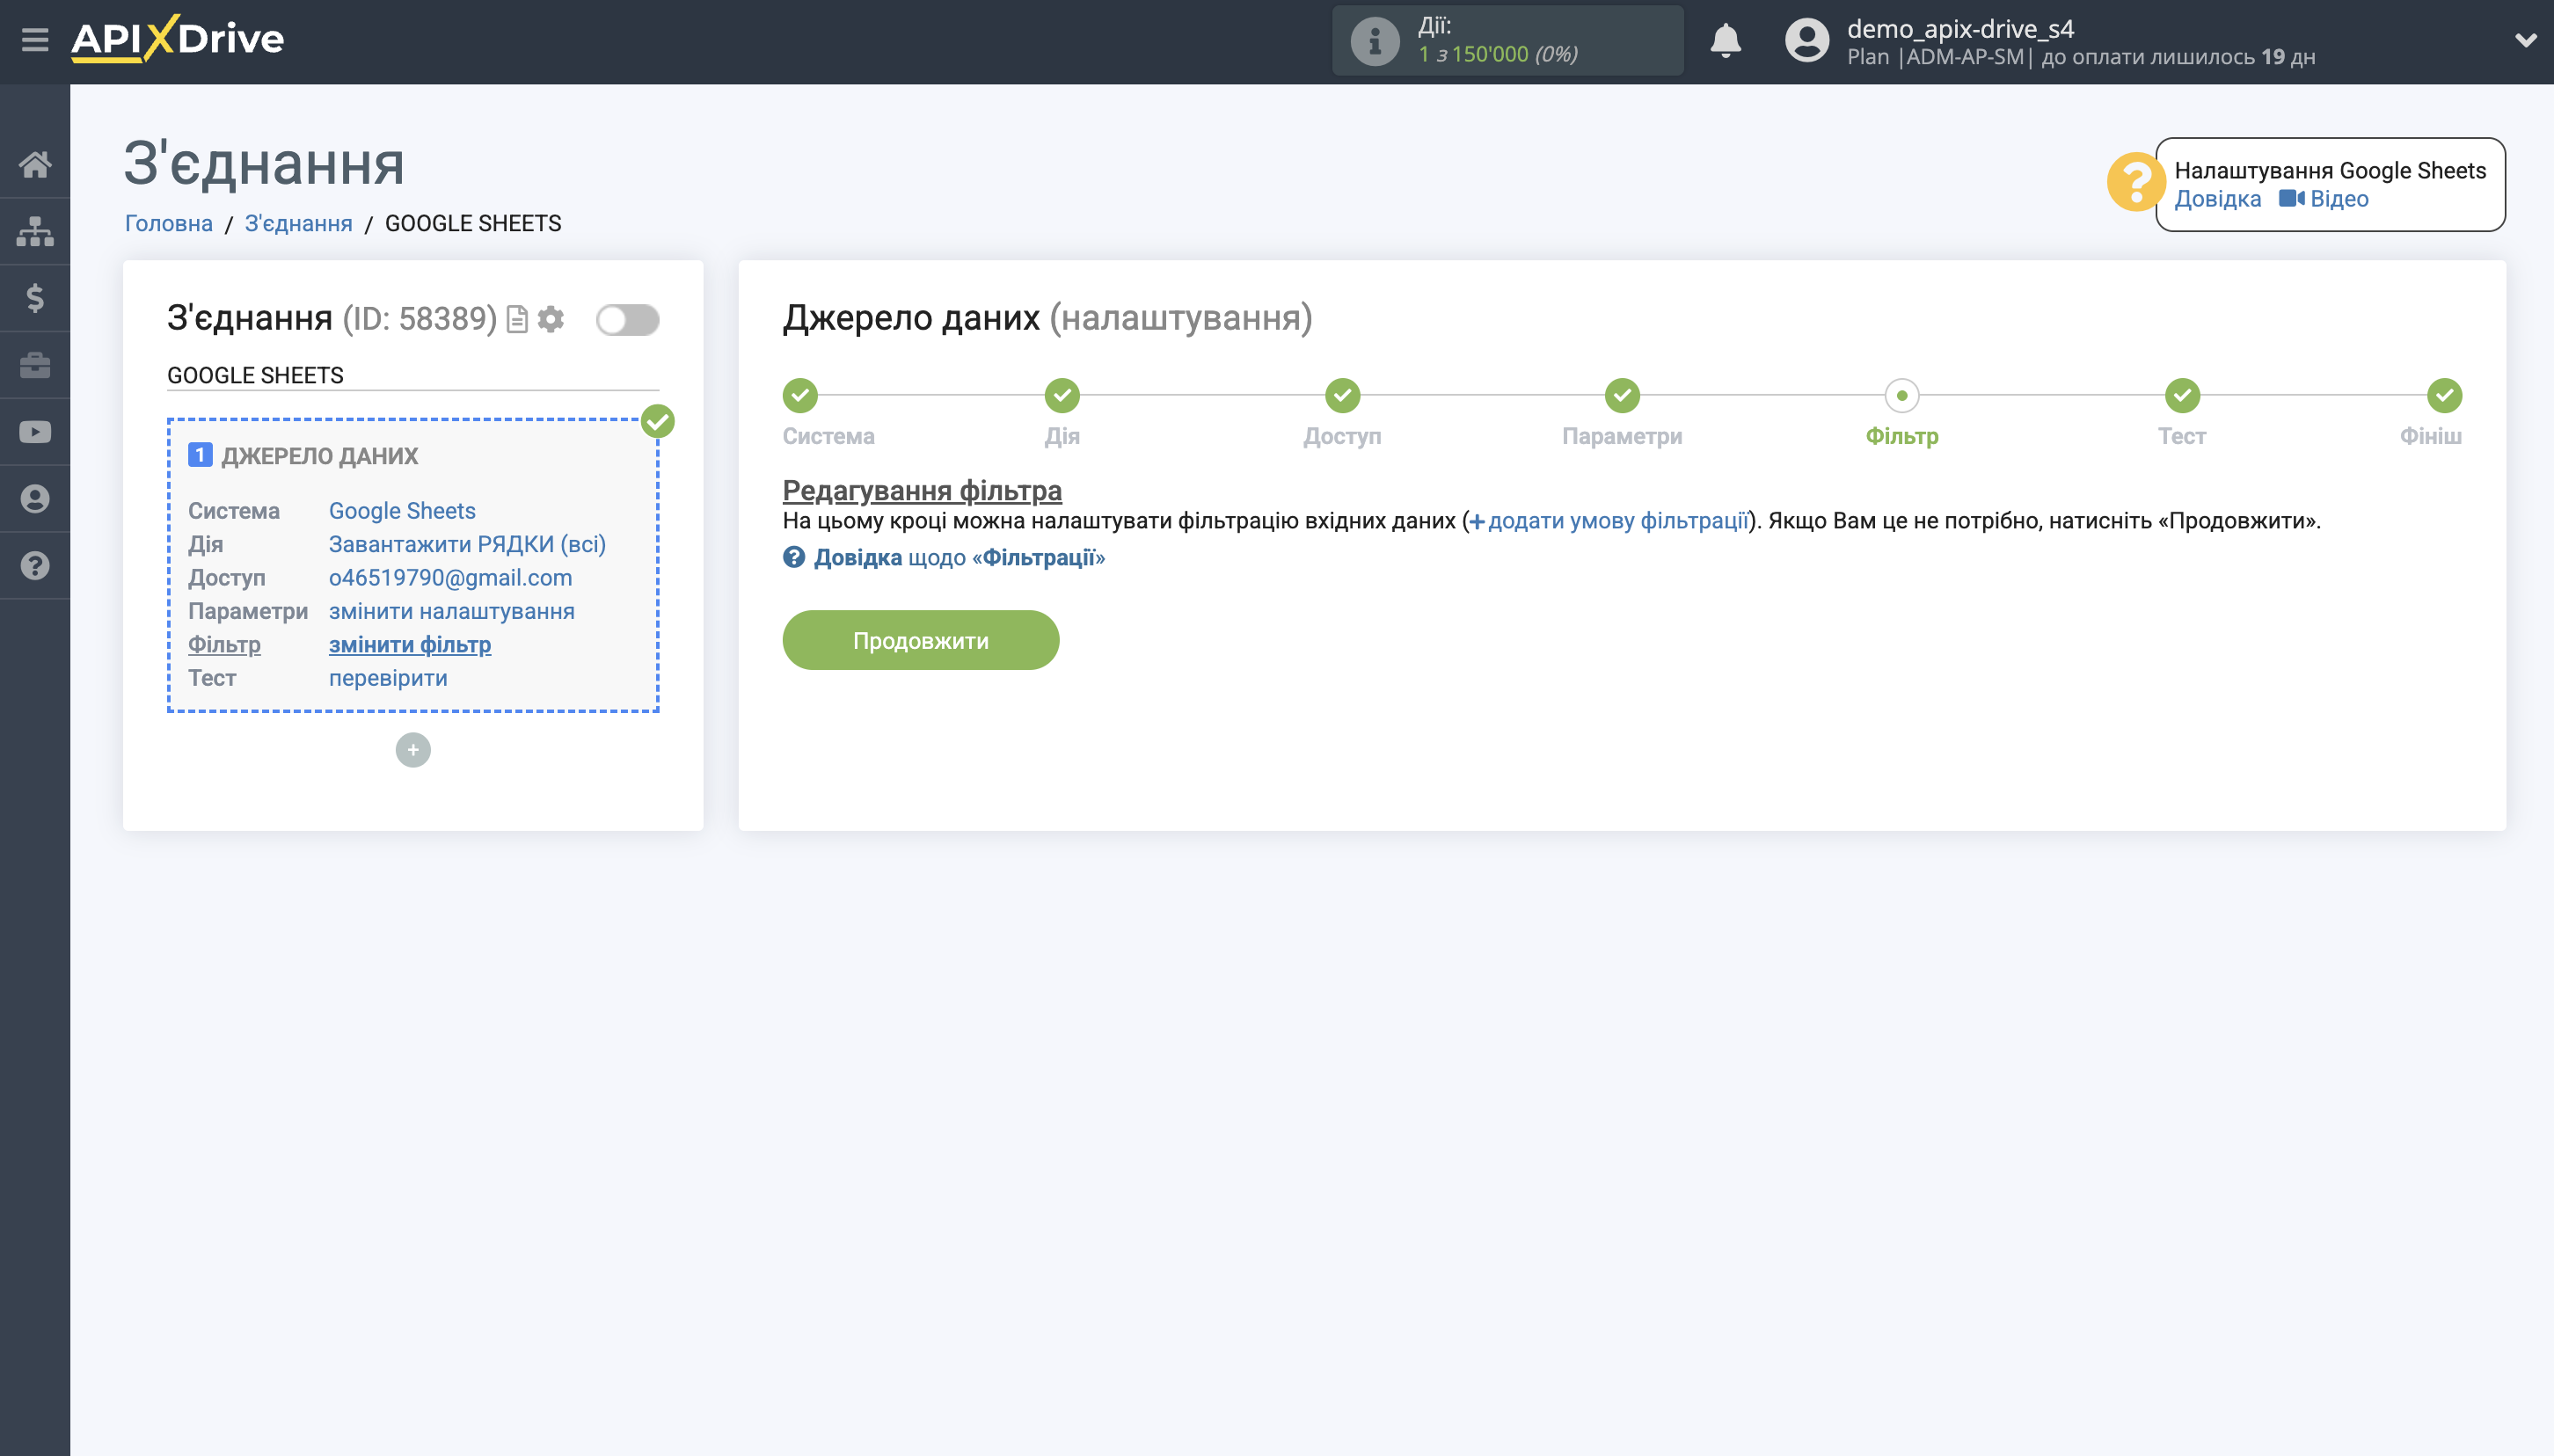Screen dimensions: 2554x1456
Task: Expand the account dropdown chevron top right
Action: click(x=2527, y=40)
